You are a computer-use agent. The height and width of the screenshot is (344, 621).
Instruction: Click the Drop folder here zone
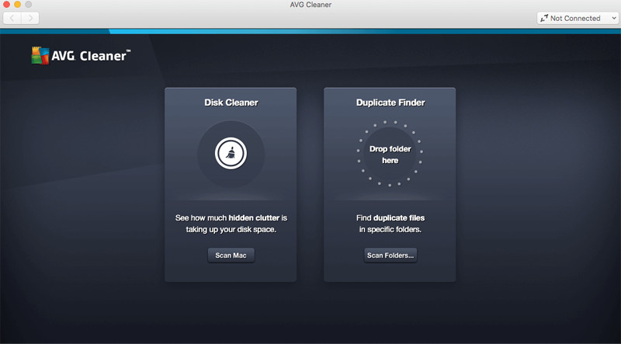pos(390,154)
